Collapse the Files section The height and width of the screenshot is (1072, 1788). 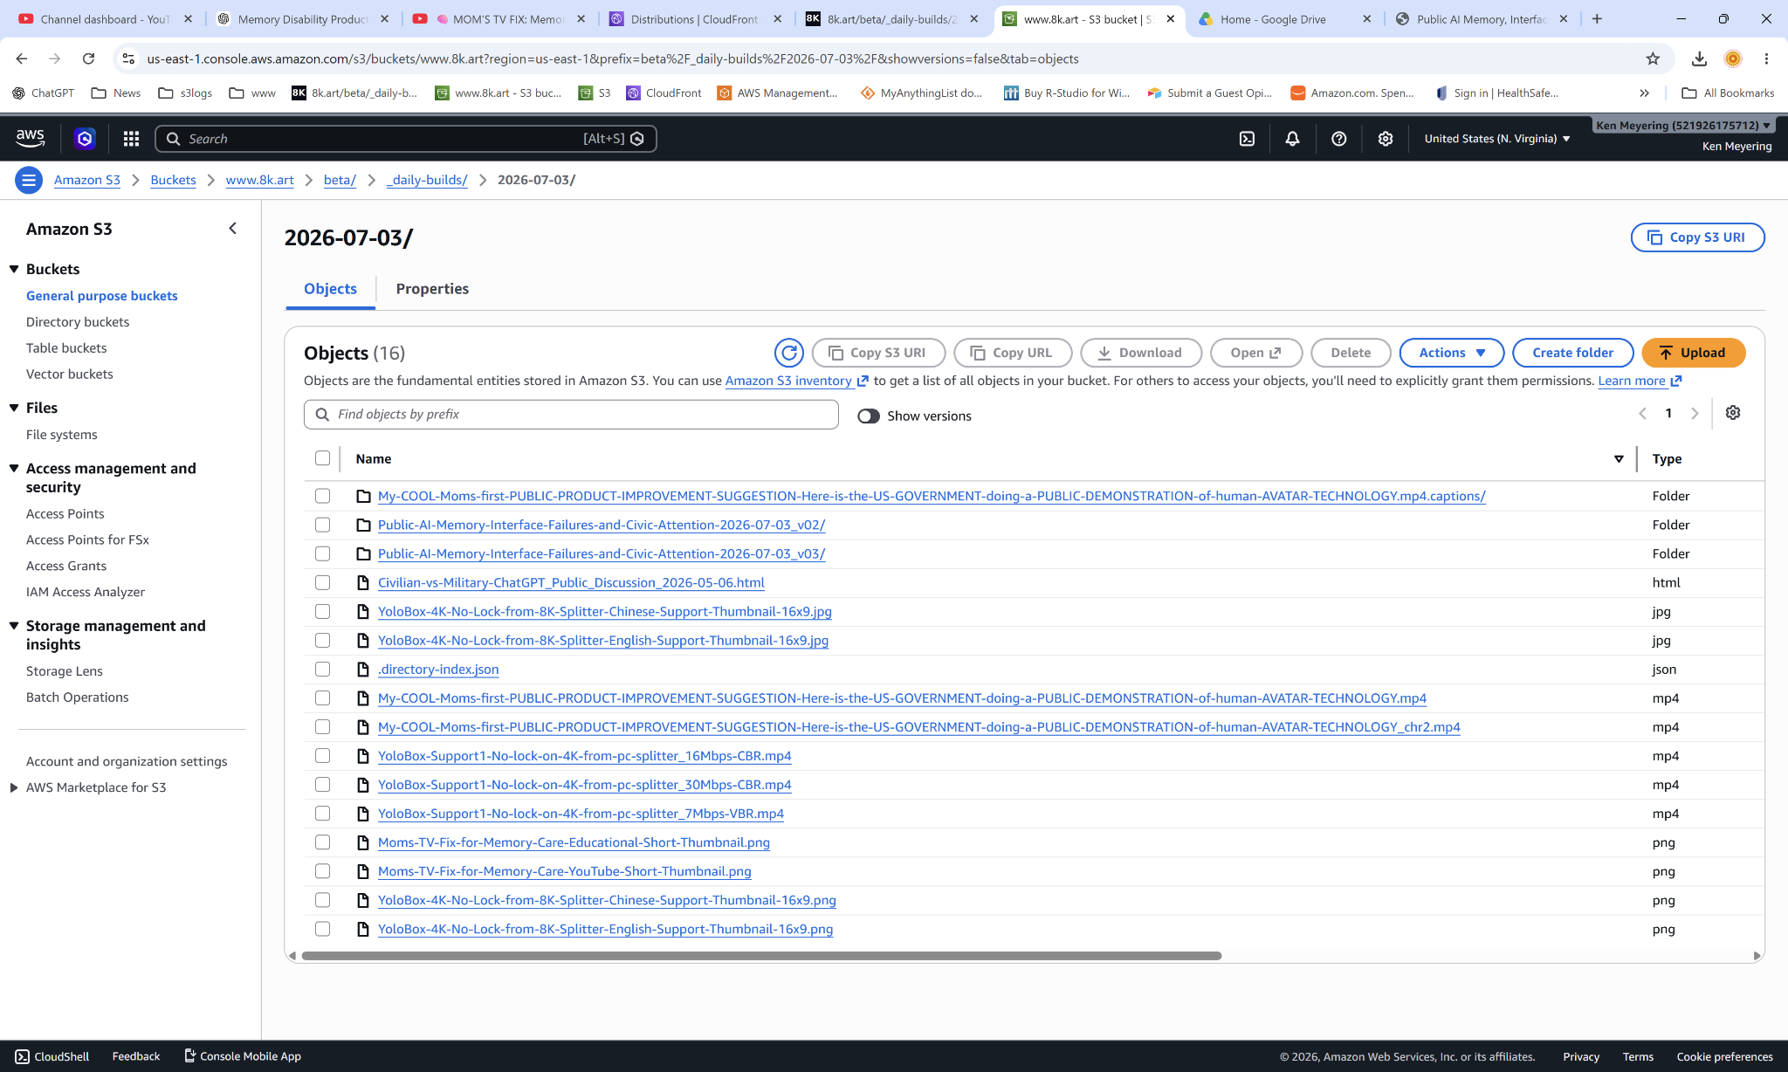14,408
